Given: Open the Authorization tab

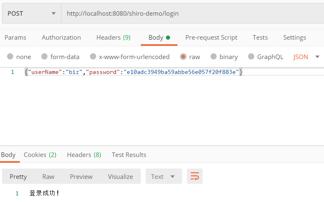Looking at the screenshot, I should pos(61,38).
